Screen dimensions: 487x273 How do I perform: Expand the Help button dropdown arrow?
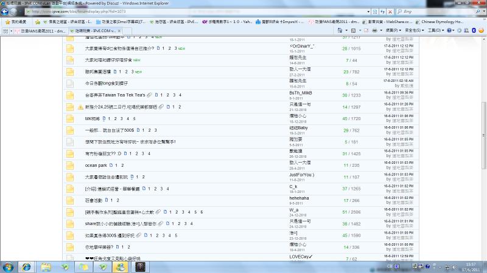[x=454, y=30]
